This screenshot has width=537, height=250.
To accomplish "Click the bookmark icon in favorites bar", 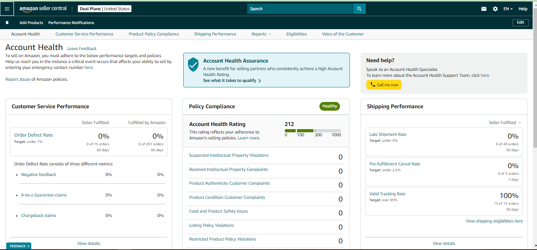I will 7,23.
